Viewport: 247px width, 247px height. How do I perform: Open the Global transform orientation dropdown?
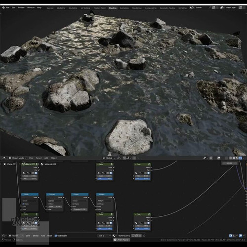tap(109, 158)
